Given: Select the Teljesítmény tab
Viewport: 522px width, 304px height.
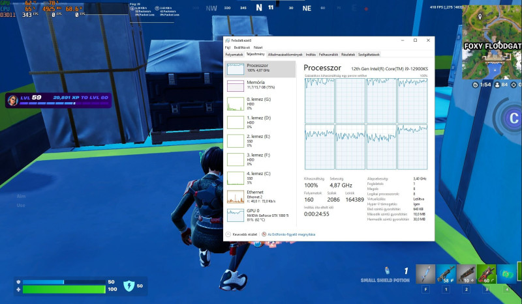Looking at the screenshot, I should tap(255, 54).
